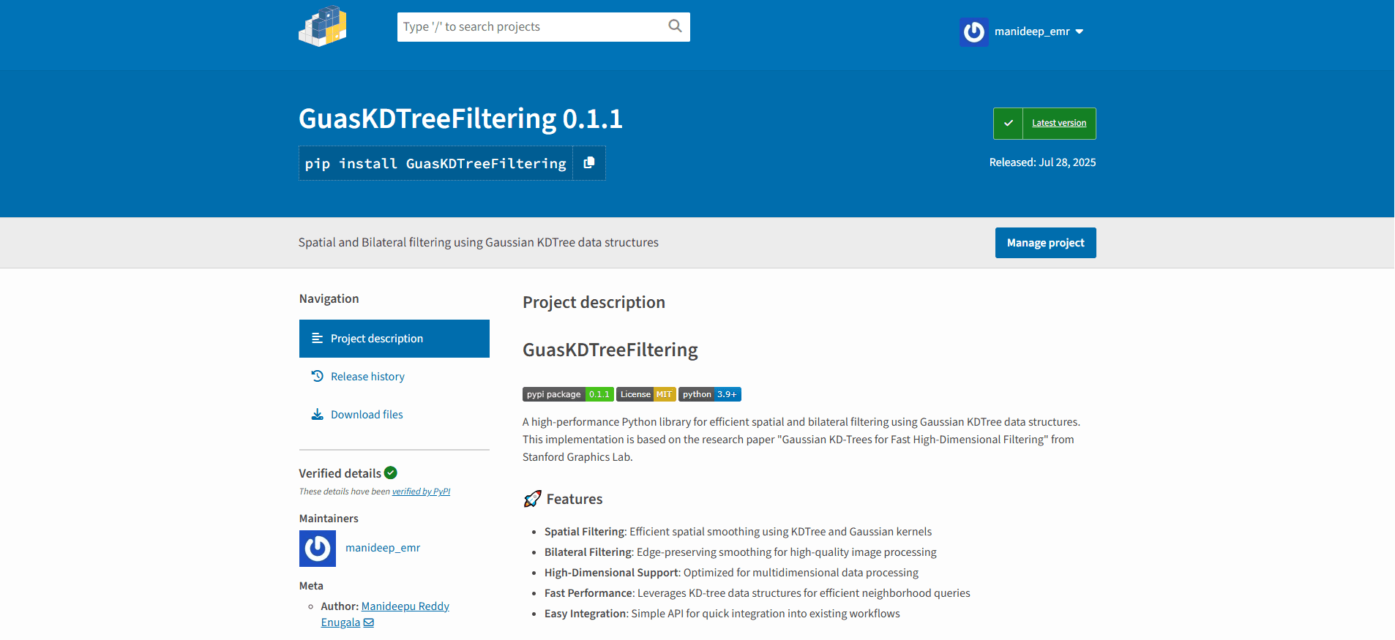Image resolution: width=1395 pixels, height=640 pixels.
Task: Open the Release history tab
Action: pyautogui.click(x=367, y=377)
